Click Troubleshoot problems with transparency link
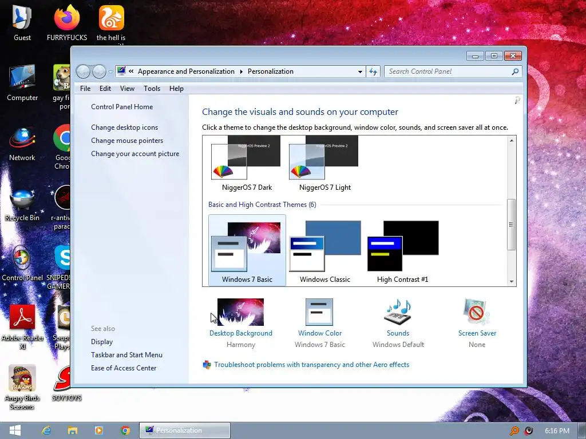586x439 pixels. pyautogui.click(x=311, y=364)
